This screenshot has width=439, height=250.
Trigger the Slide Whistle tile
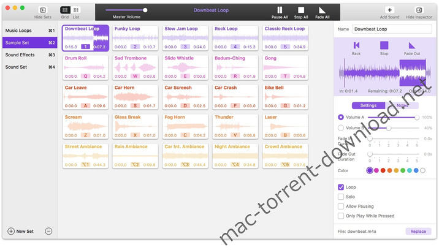185,67
